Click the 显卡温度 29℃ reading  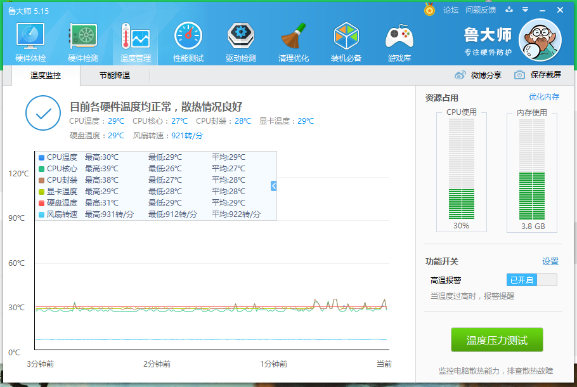306,121
